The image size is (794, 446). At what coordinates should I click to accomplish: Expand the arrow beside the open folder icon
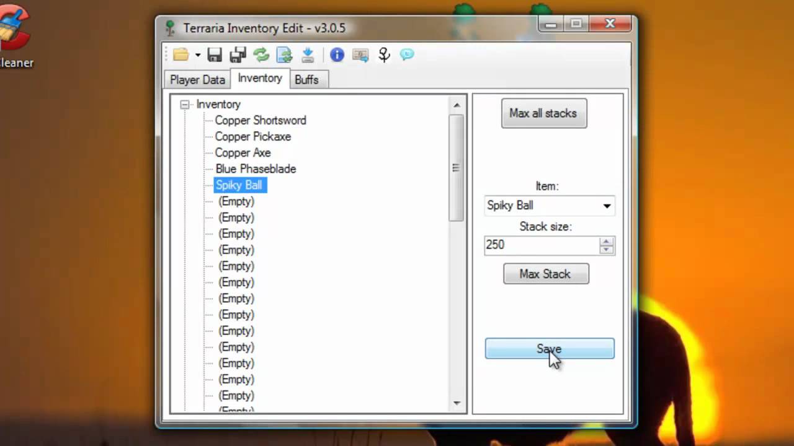click(197, 55)
